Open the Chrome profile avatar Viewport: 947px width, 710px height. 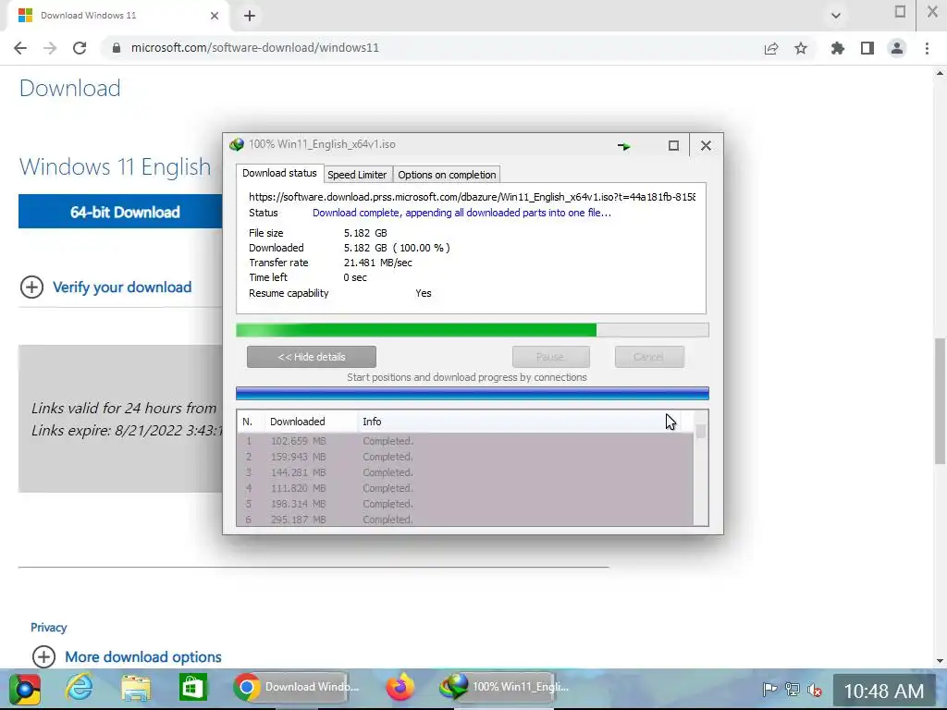pos(897,48)
